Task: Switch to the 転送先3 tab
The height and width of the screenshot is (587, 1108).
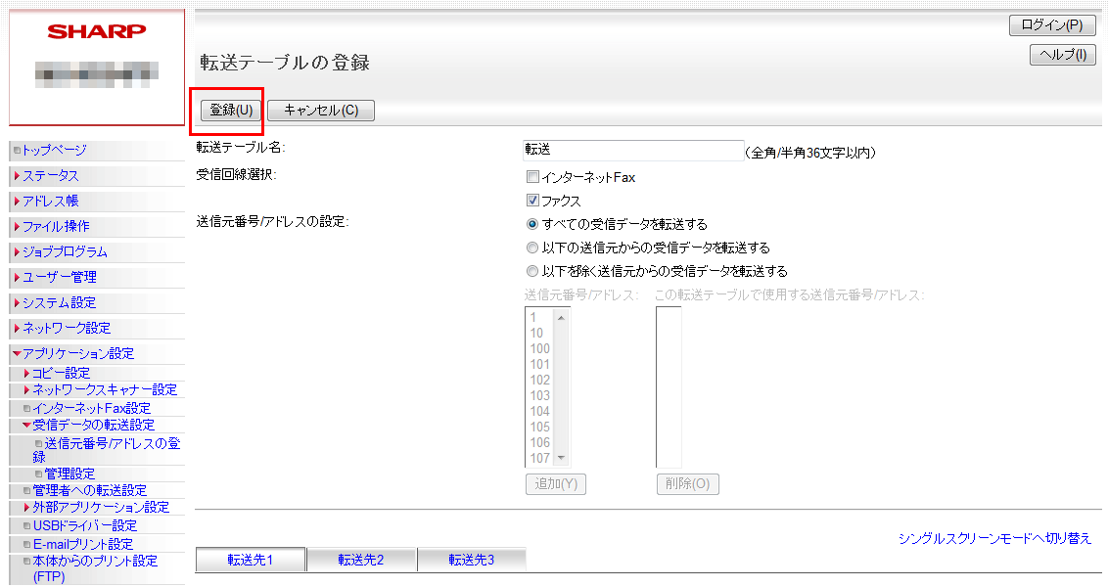Action: (x=472, y=560)
